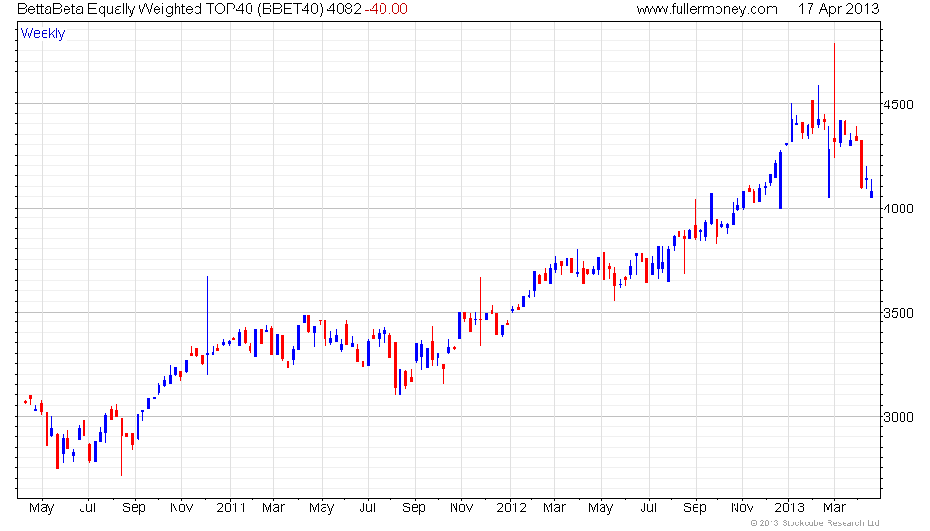
Task: Click the 2011 year label on time axis
Action: click(231, 507)
